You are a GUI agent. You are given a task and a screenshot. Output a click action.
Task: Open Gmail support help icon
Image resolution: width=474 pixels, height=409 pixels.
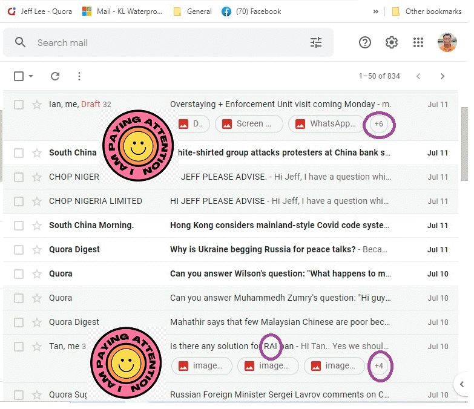coord(365,42)
